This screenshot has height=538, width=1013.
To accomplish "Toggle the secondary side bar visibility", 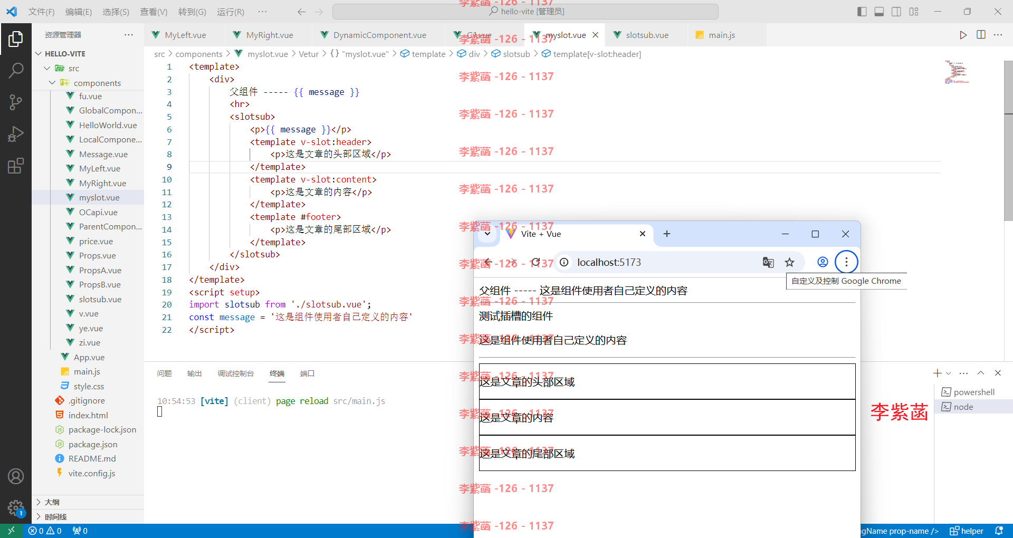I will click(x=896, y=12).
